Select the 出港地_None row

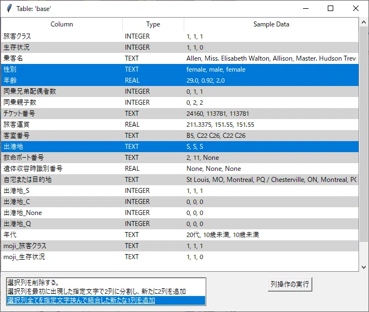180,213
